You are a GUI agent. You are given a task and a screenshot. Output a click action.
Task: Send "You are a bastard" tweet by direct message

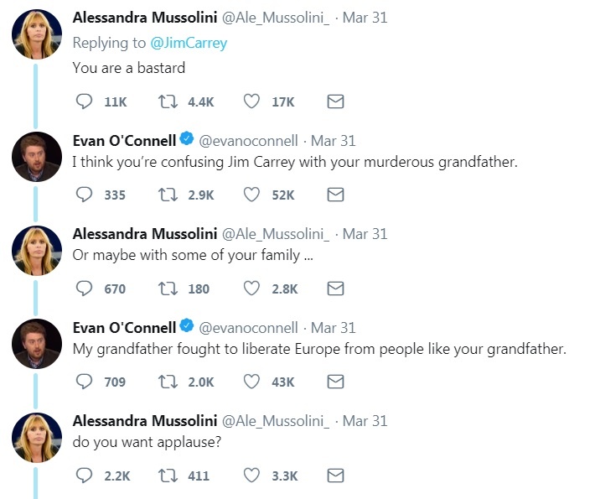pyautogui.click(x=335, y=101)
